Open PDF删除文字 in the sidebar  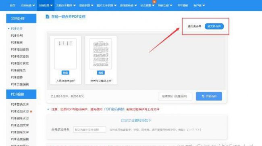coord(20,132)
